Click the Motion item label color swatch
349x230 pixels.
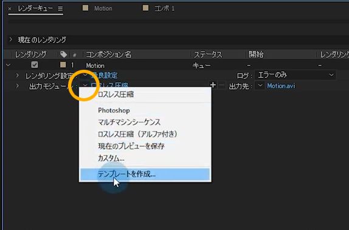[x=63, y=65]
